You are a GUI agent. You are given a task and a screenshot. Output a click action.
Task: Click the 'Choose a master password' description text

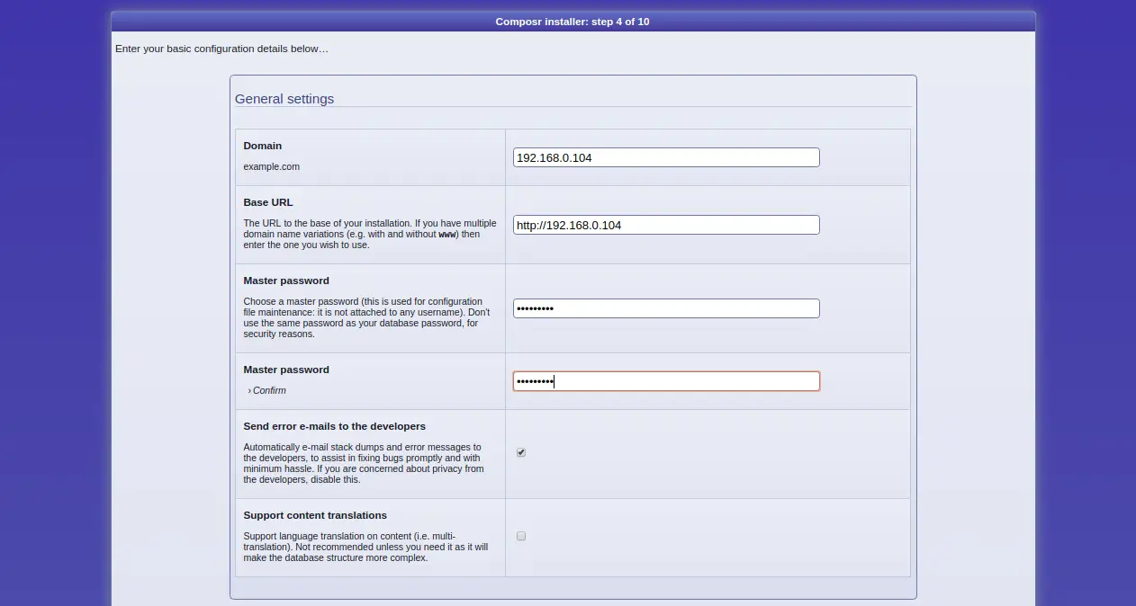tap(366, 317)
